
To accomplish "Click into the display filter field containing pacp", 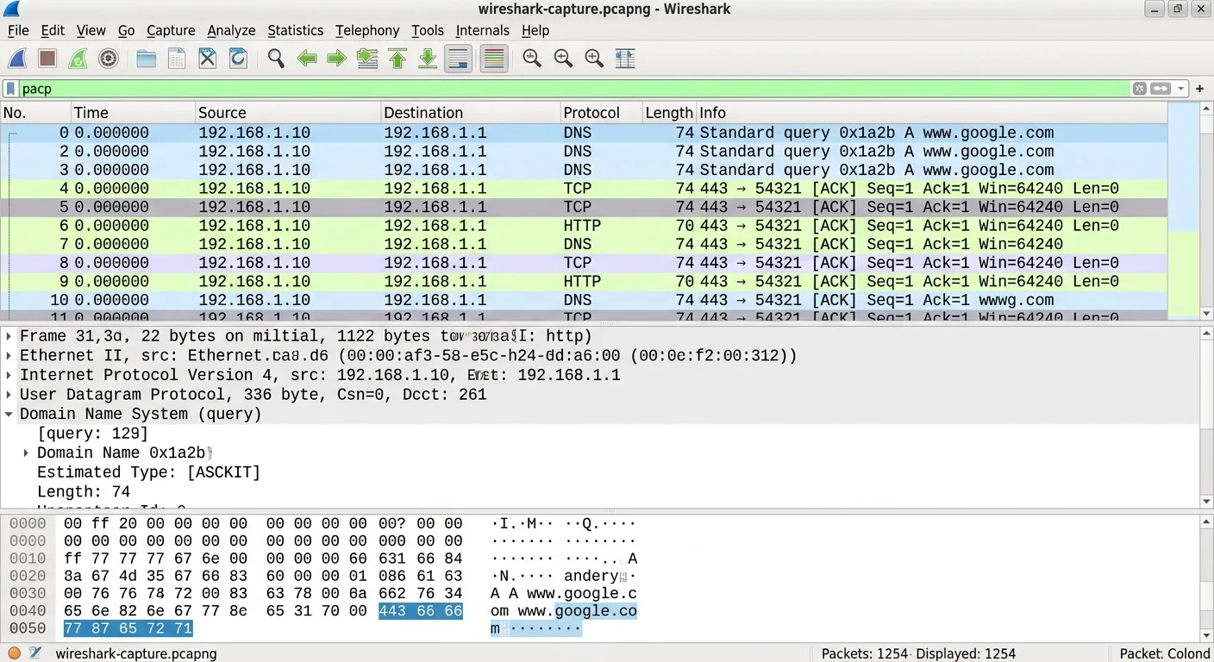I will click(x=573, y=89).
